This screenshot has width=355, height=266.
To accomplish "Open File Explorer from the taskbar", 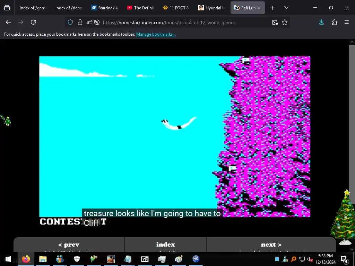I will pos(43,259).
